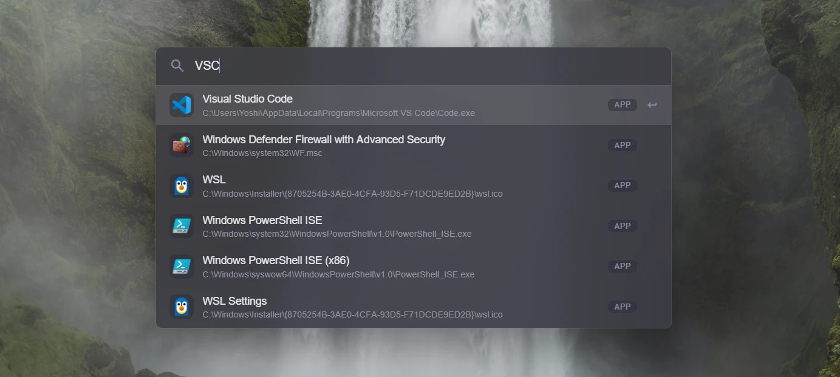Click the APP badge on WSL Settings row

[x=623, y=307]
